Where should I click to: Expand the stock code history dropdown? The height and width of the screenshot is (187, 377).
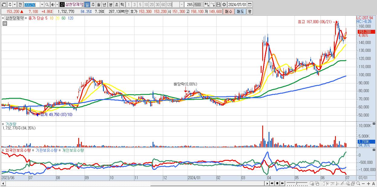click(42, 5)
